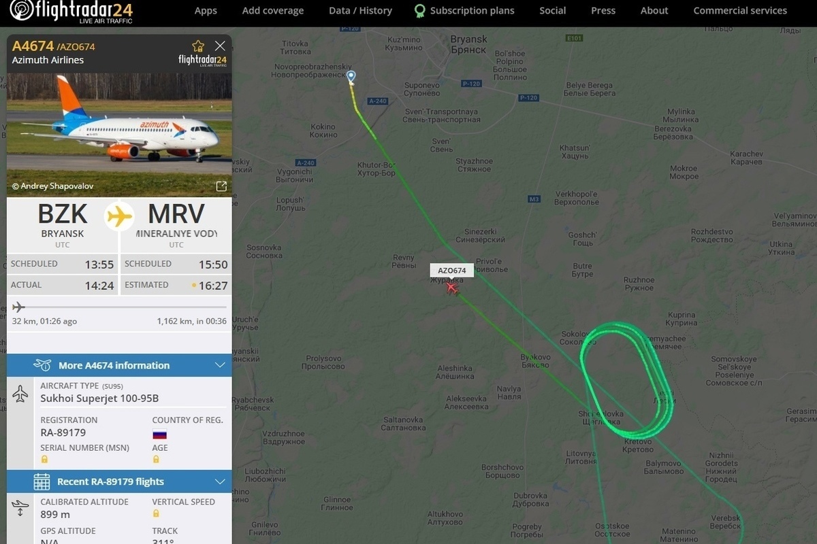Go to Commercial services
Screen dimensions: 817x544
740,10
